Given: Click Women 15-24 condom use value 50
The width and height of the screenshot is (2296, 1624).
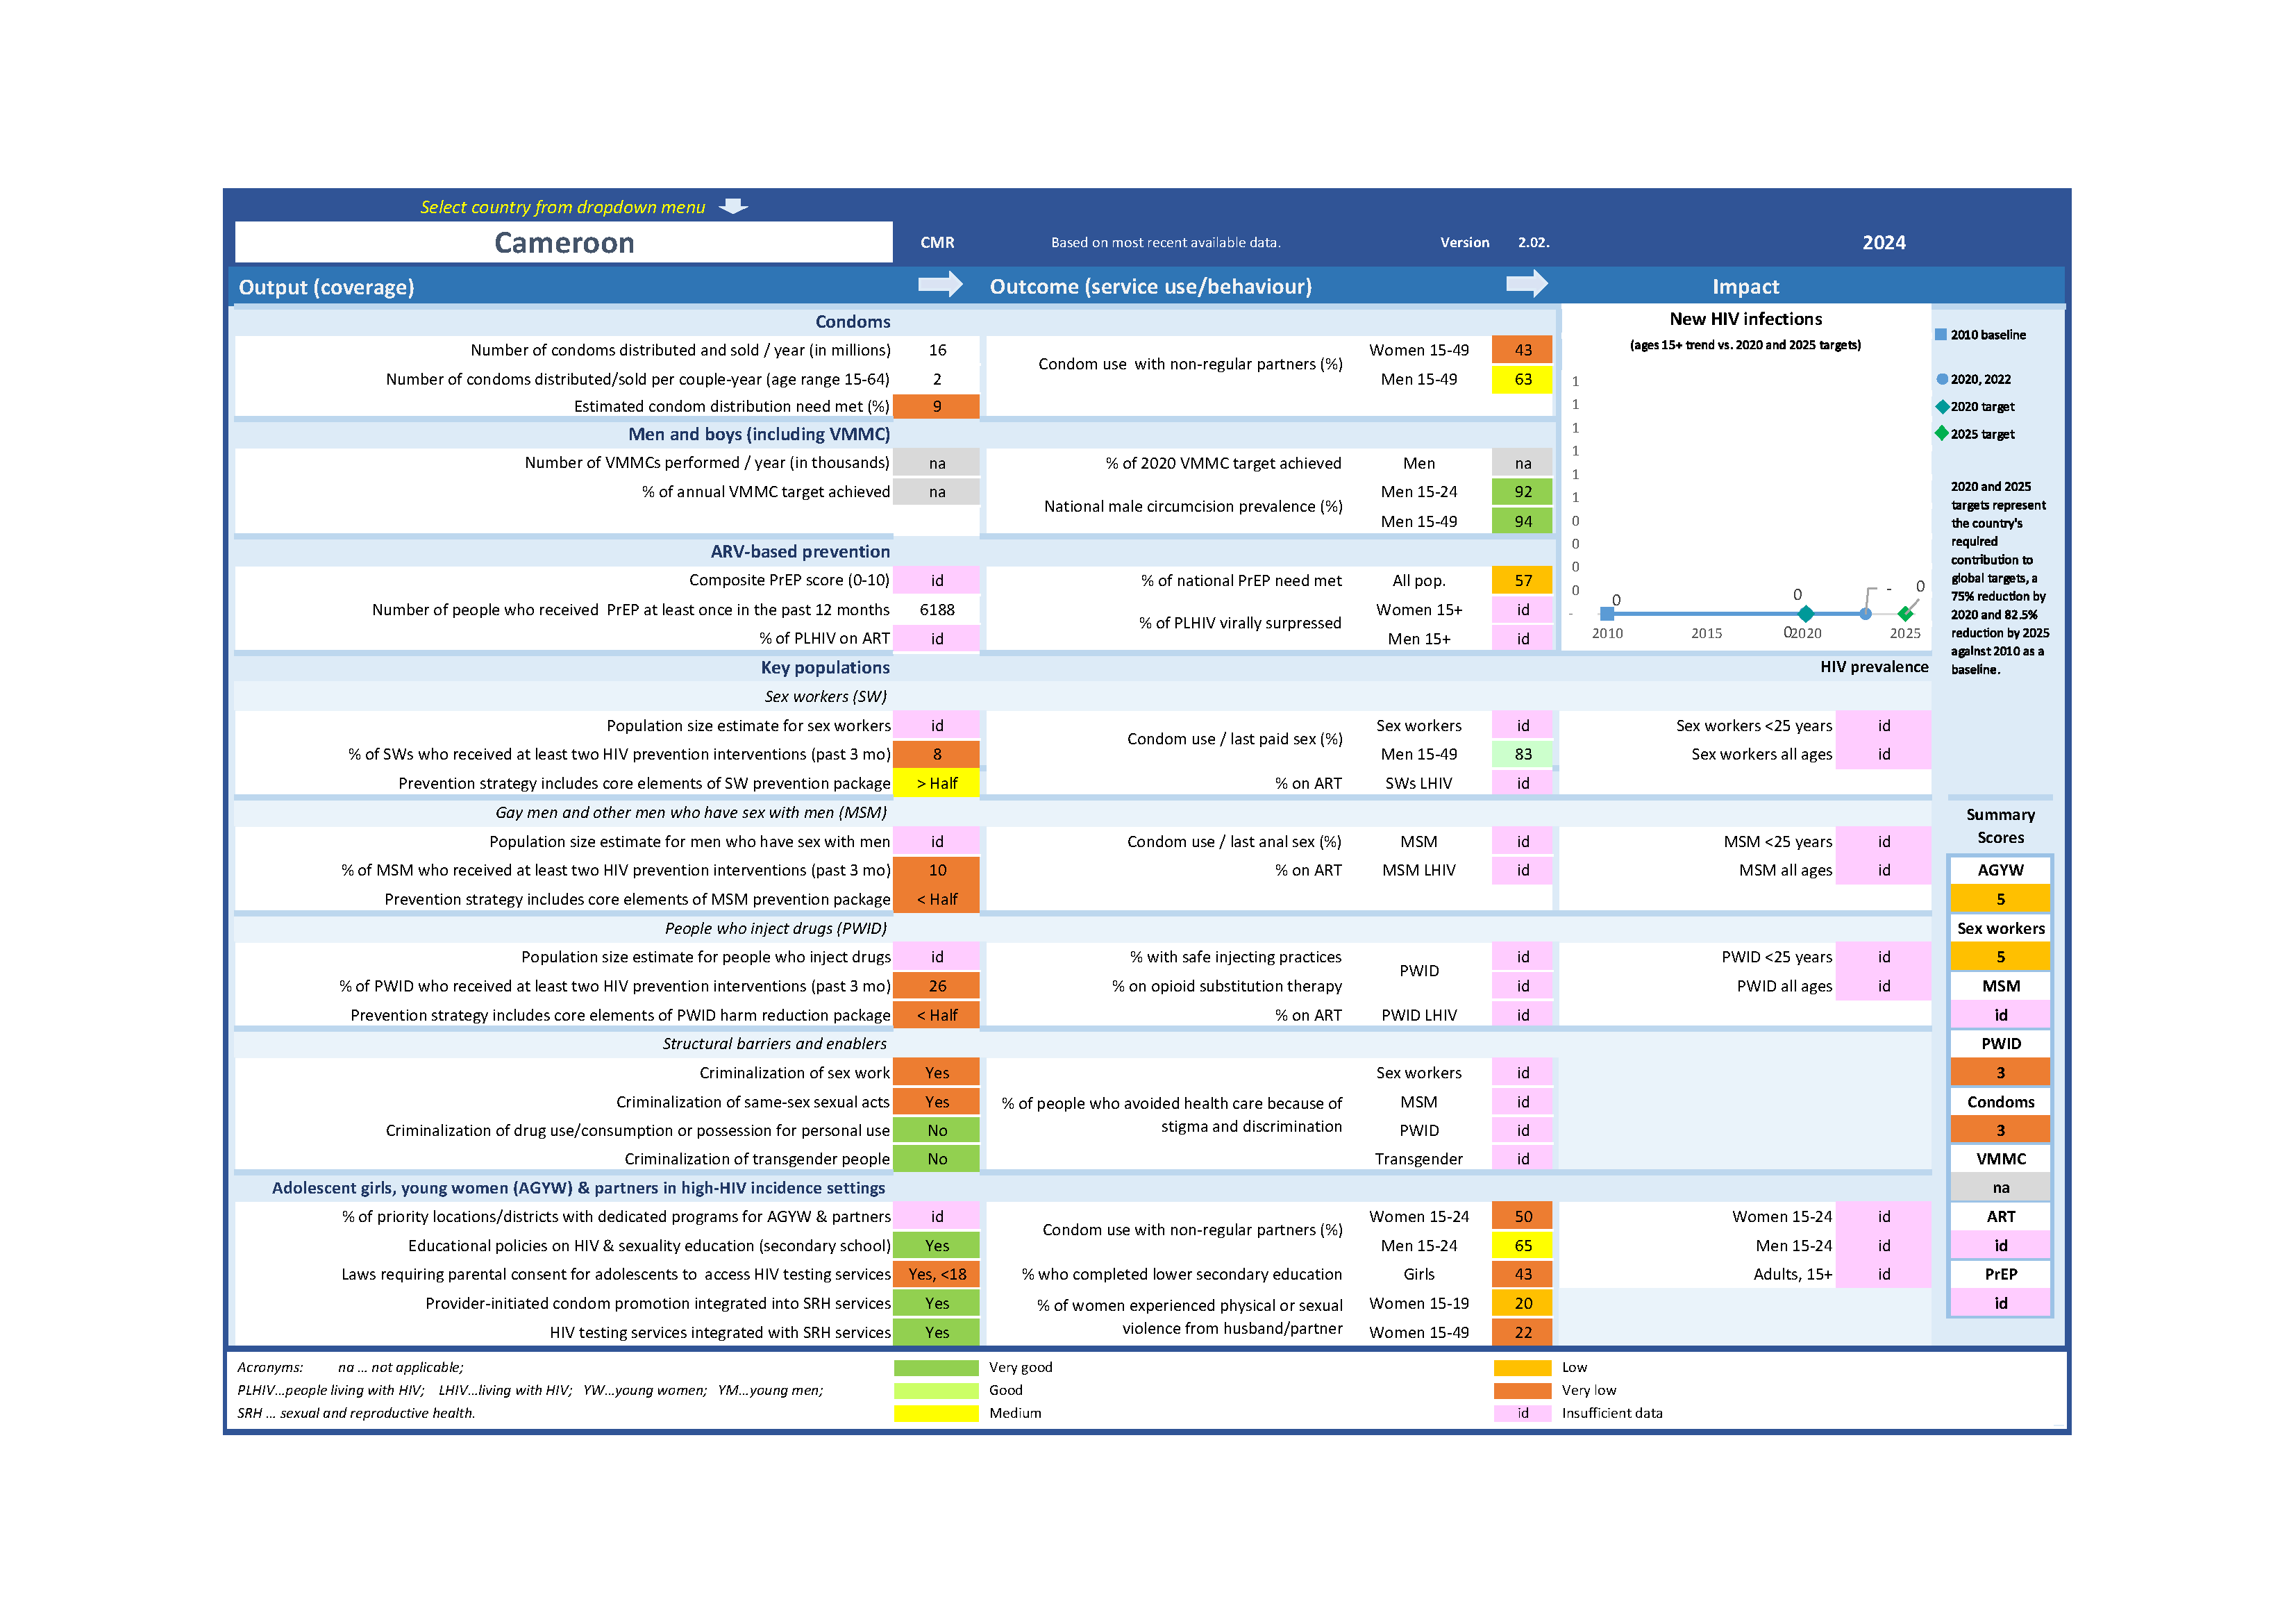Looking at the screenshot, I should pyautogui.click(x=1522, y=1217).
